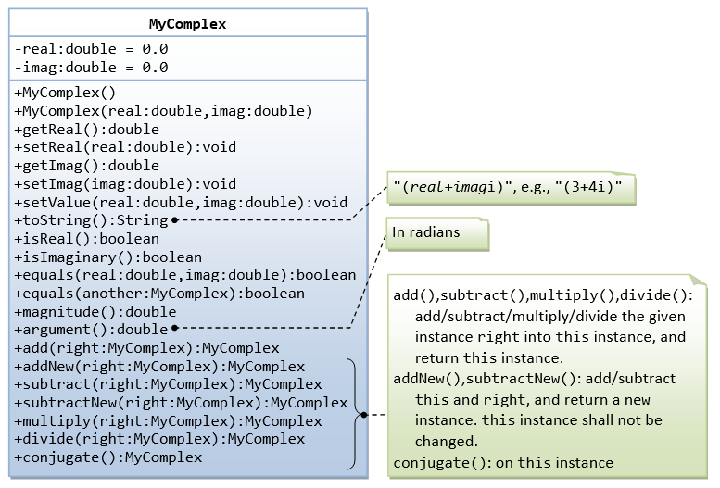Click the +setValue(real:double,imag:double):void method
Viewport: 720px width, 488px height.
pyautogui.click(x=181, y=203)
